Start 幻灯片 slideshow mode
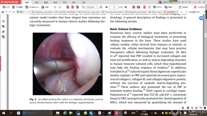This screenshot has width=207, height=116. click(158, 7)
